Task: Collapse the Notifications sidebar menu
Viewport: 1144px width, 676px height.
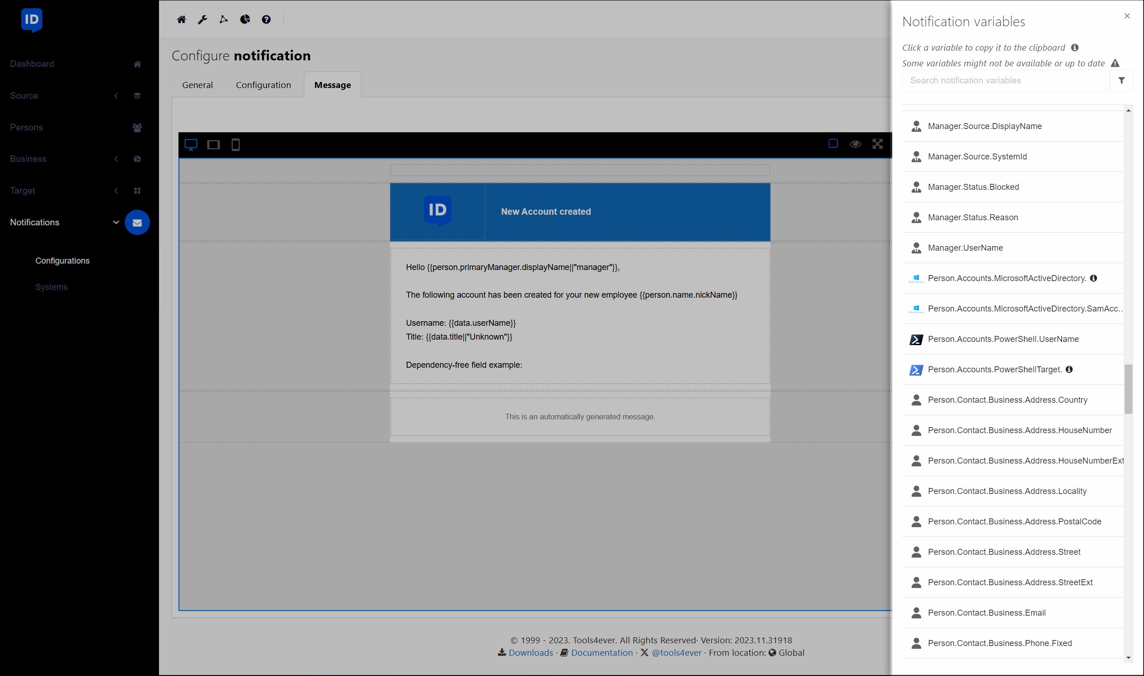Action: tap(116, 223)
